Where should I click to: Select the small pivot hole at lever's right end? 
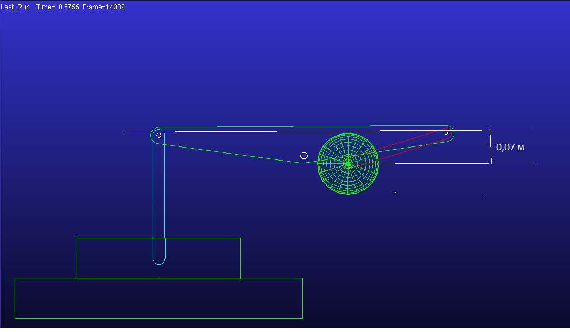pos(446,133)
